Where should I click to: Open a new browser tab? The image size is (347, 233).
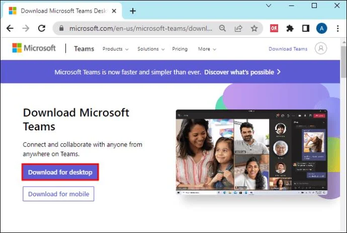tap(133, 11)
